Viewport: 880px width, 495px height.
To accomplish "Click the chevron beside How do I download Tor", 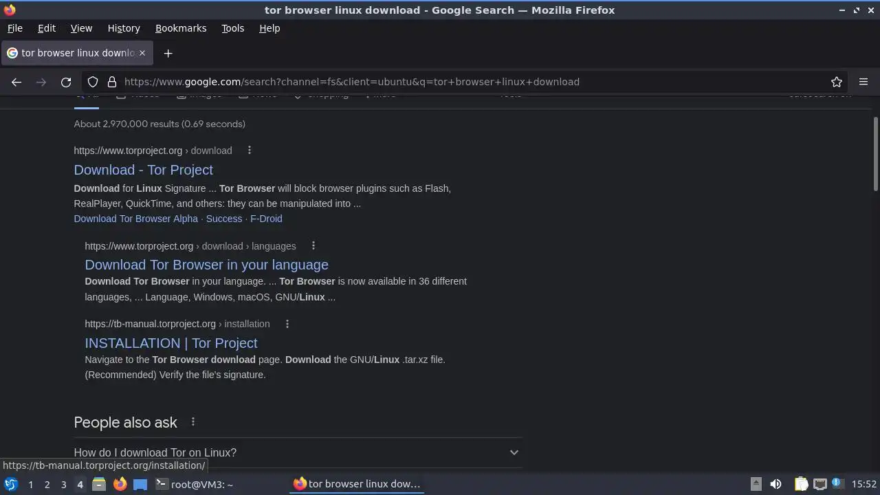I will [x=514, y=452].
